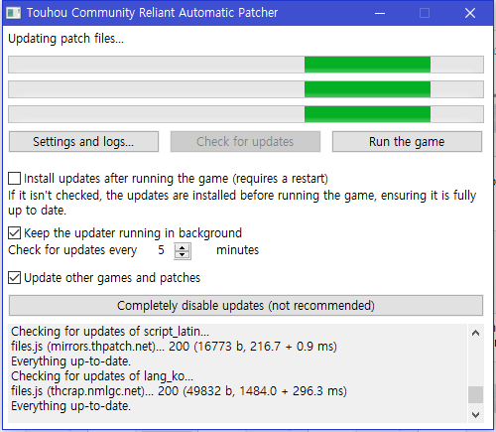Click the log scrollbar up arrow

[x=476, y=333]
